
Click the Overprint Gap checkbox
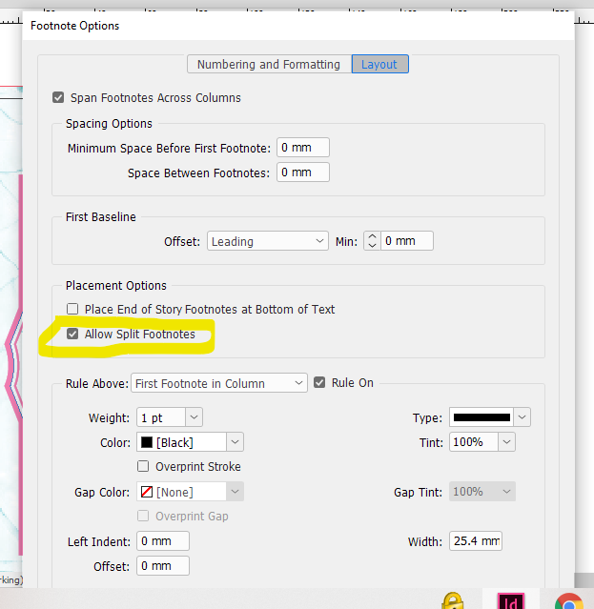tap(143, 516)
